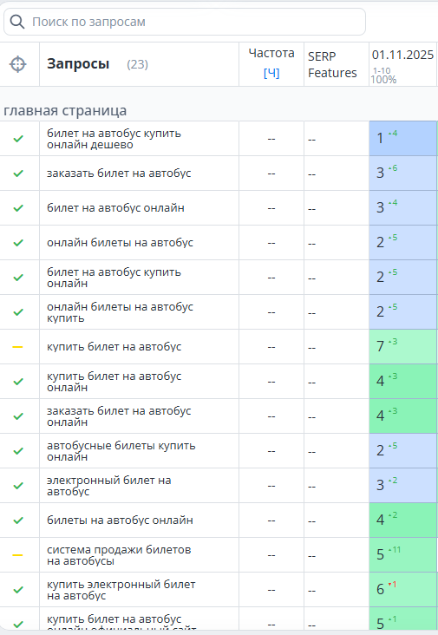Select query 'система продажи билетов на автобусы'
This screenshot has height=635, width=438.
[x=119, y=555]
